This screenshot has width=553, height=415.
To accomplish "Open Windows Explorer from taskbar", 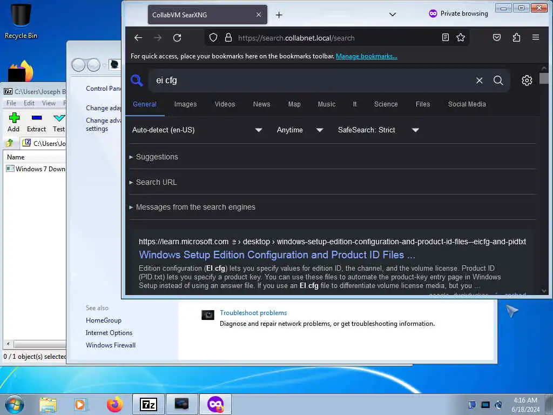I will click(x=48, y=405).
